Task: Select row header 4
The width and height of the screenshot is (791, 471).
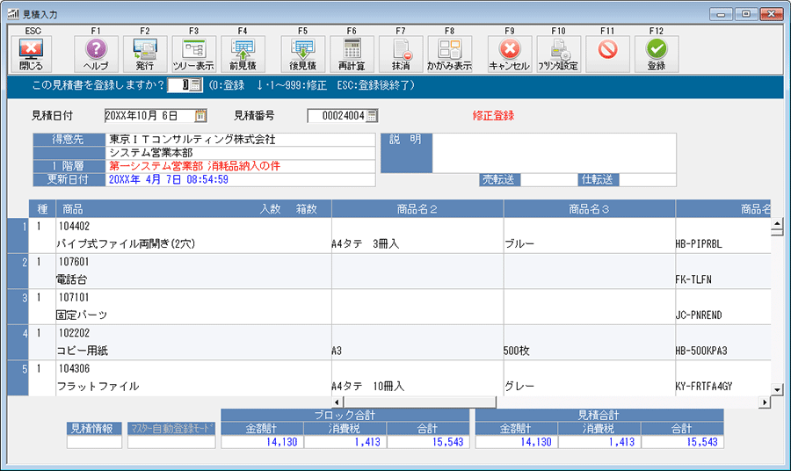Action: [x=18, y=343]
